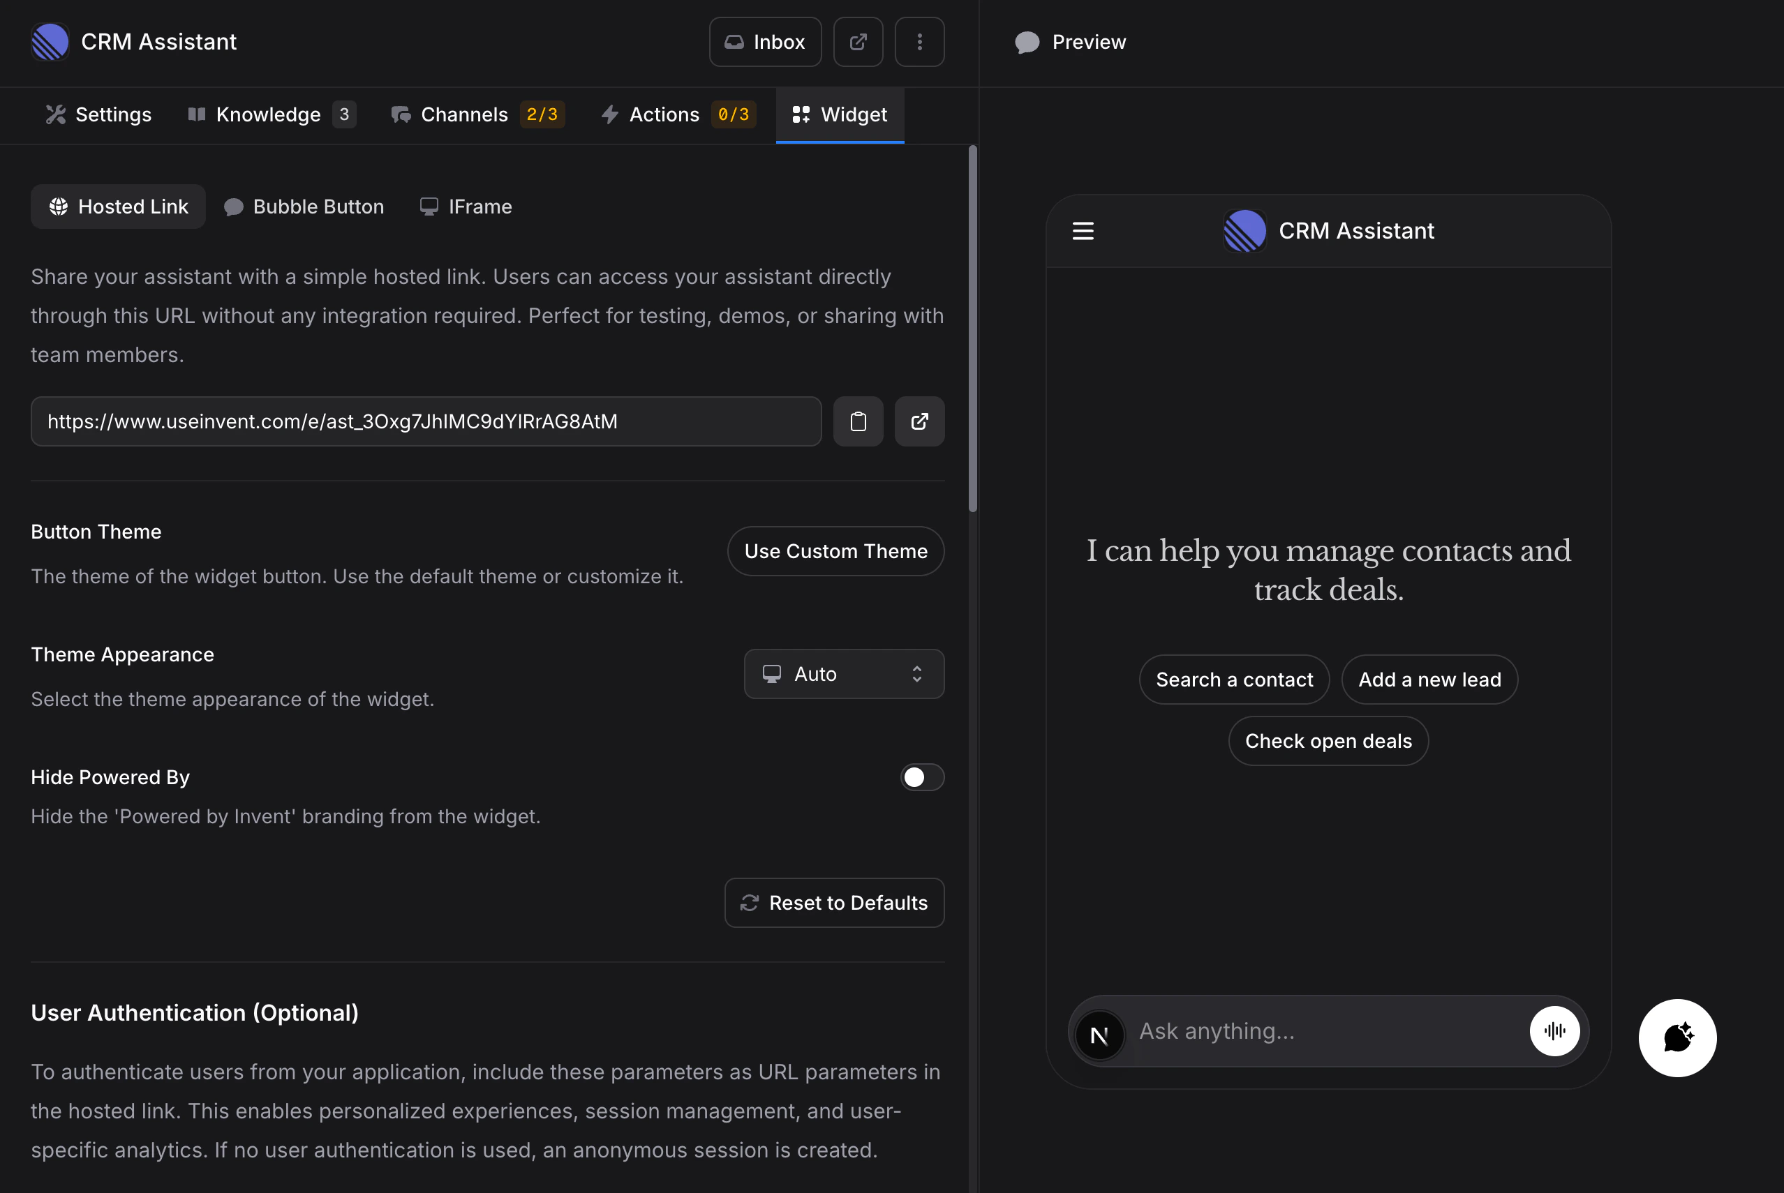The image size is (1784, 1193).
Task: Click the Check open deals suggestion
Action: point(1328,740)
